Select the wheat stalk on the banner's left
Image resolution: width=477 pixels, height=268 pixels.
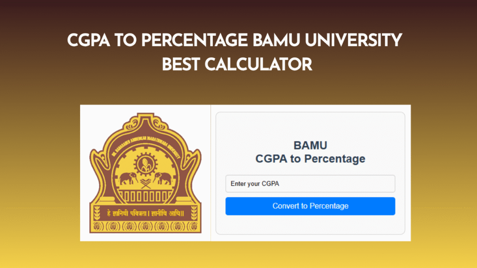pyautogui.click(x=96, y=212)
